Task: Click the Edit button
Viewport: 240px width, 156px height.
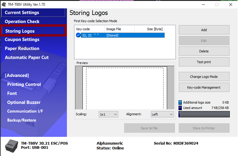Action: (204, 41)
